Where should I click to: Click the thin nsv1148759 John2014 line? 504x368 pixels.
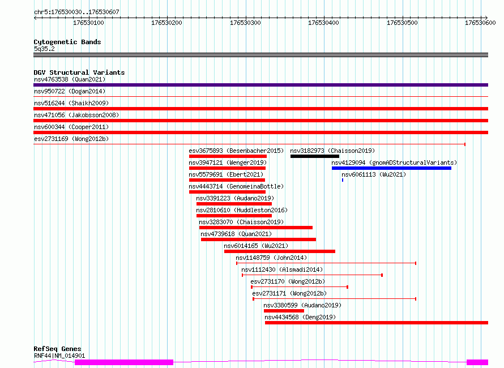click(x=326, y=263)
